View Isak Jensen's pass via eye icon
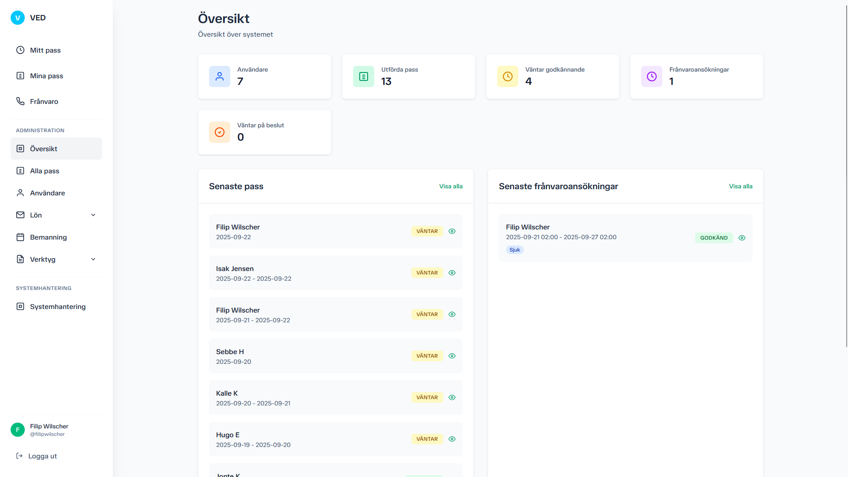Viewport: 848px width, 477px height. point(452,273)
